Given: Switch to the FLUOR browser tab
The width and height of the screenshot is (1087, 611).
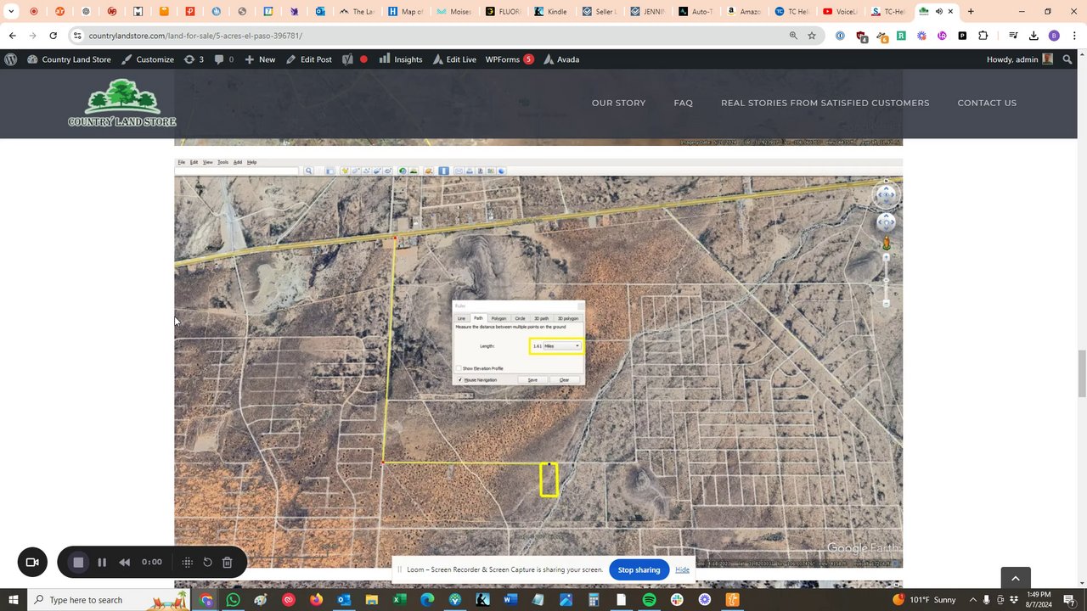Looking at the screenshot, I should pos(503,12).
